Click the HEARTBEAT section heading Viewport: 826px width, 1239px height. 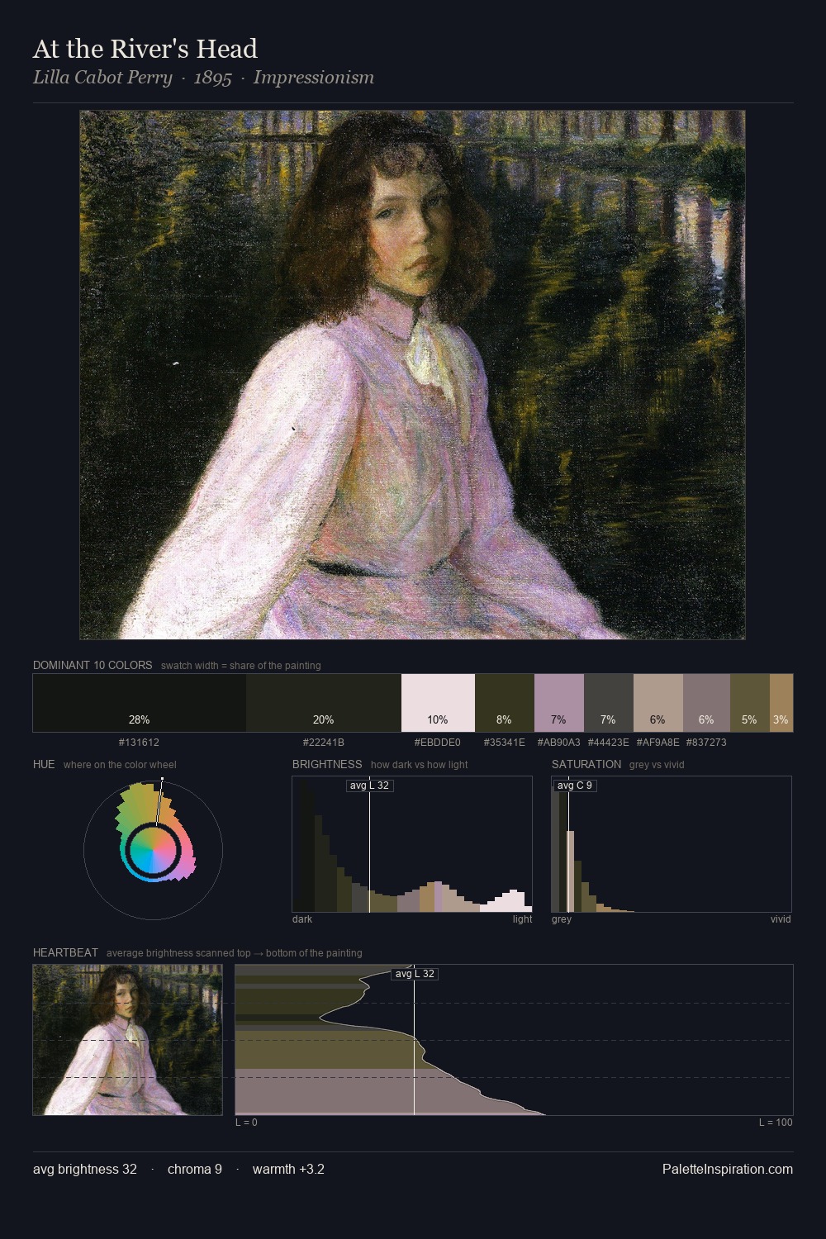65,952
